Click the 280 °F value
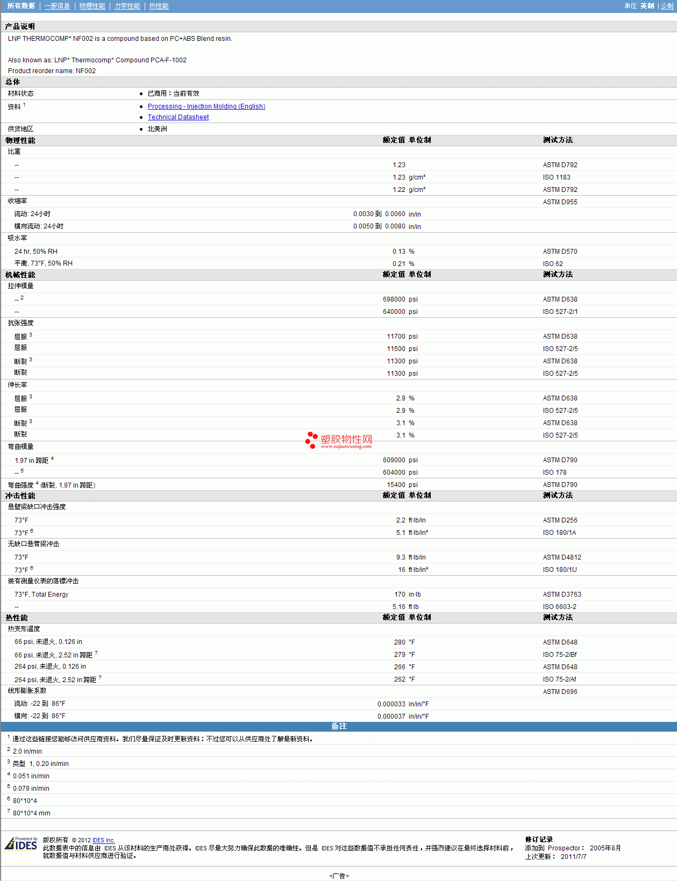This screenshot has width=677, height=881. click(x=404, y=642)
